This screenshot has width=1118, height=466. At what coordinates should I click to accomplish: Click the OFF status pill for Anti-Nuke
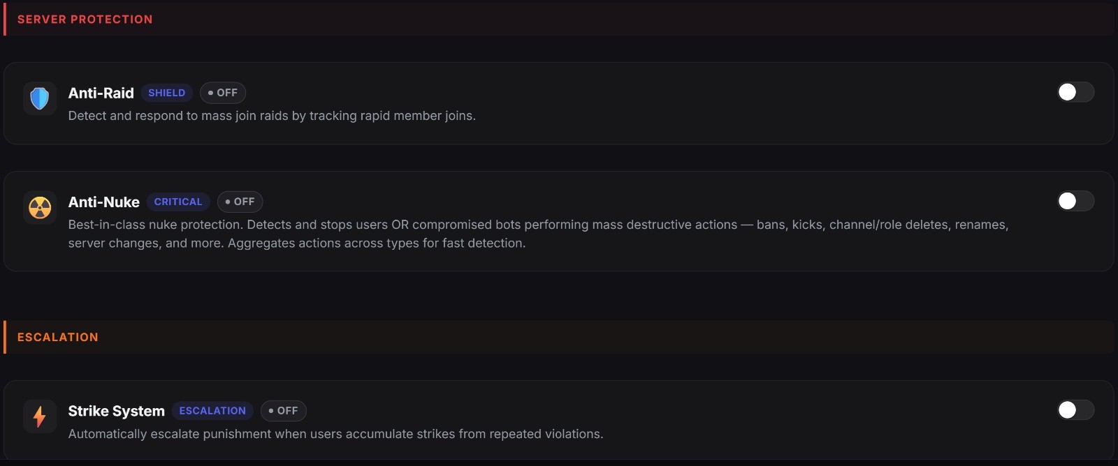tap(240, 202)
